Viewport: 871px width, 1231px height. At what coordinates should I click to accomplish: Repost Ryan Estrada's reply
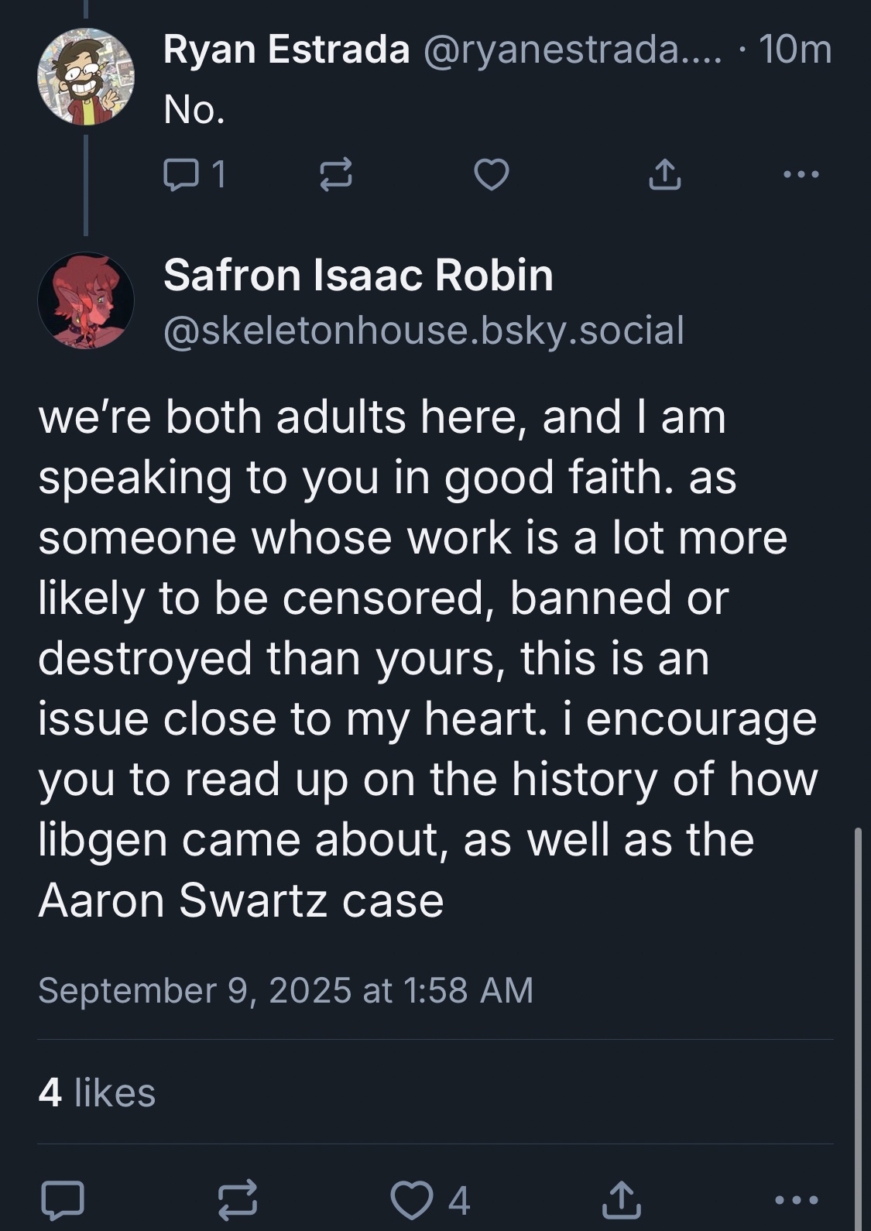tap(336, 174)
